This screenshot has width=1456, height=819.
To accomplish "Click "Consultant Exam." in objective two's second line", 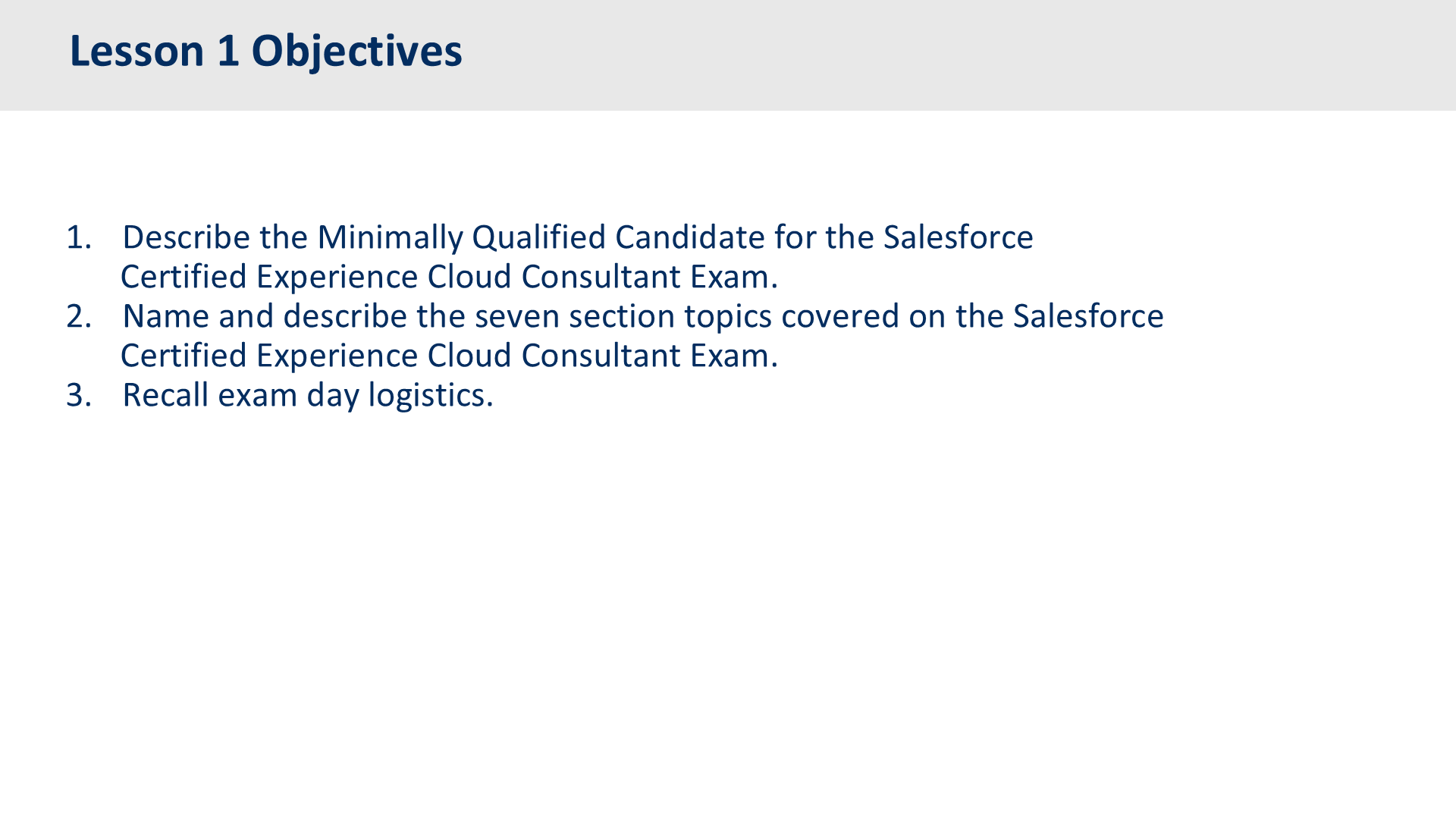I will point(650,356).
